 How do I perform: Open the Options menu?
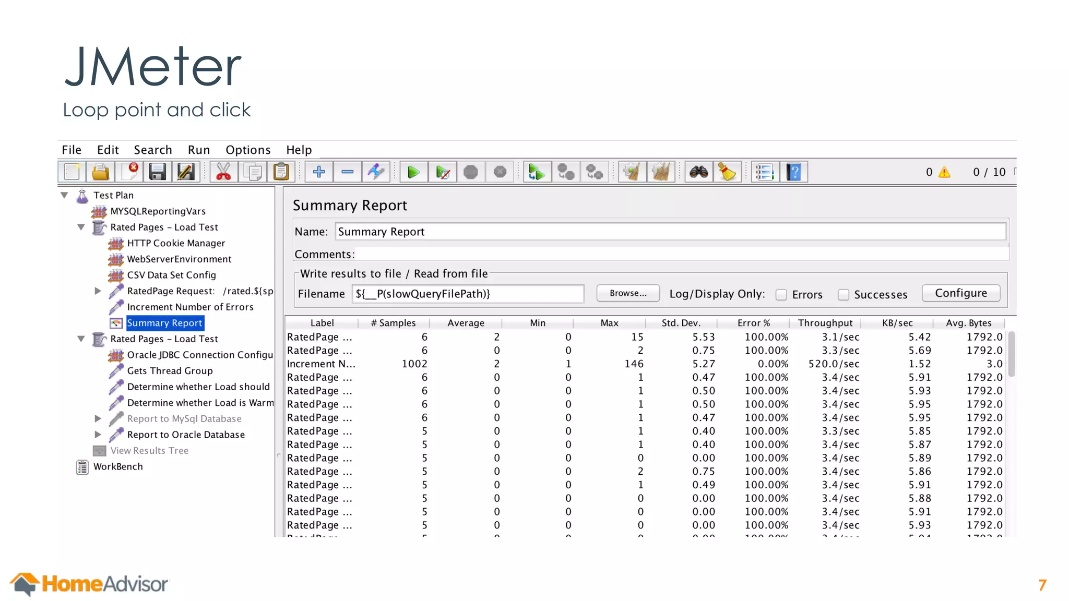pyautogui.click(x=248, y=150)
